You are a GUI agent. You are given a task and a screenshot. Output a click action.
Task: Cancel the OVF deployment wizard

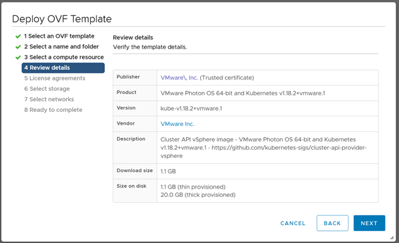[x=293, y=223]
